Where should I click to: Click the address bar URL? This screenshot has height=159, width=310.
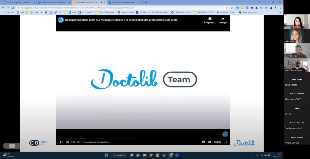point(77,8)
